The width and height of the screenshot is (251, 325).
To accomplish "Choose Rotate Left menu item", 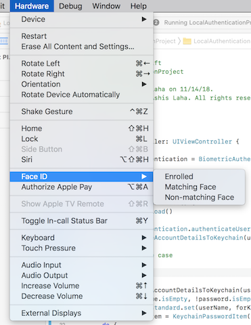I will point(82,64).
